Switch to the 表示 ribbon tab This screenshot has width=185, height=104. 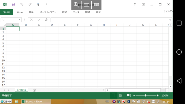(x=98, y=12)
